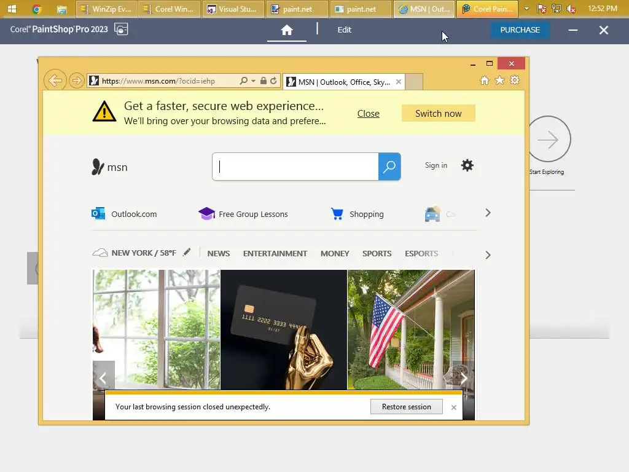
Task: Open the SPORTS menu item
Action: [x=377, y=254]
